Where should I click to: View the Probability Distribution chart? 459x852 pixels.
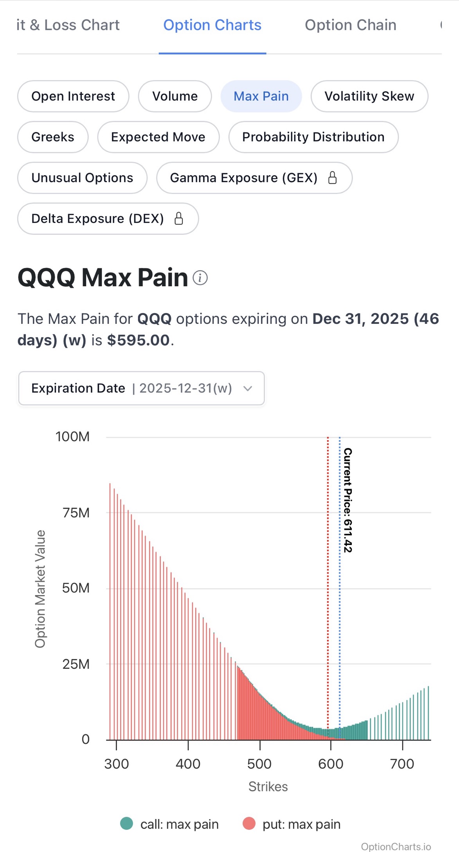pyautogui.click(x=313, y=137)
